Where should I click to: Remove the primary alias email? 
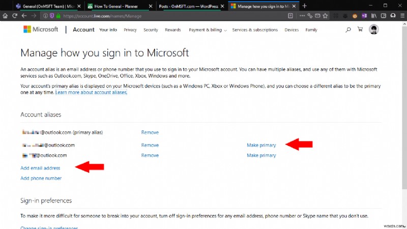point(150,132)
